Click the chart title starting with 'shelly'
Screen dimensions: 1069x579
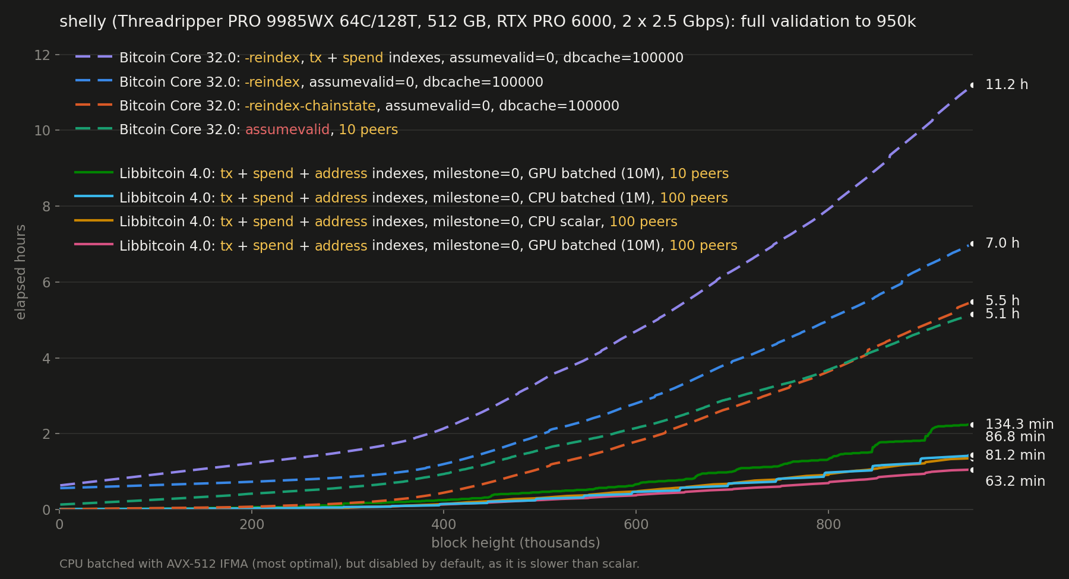[488, 22]
